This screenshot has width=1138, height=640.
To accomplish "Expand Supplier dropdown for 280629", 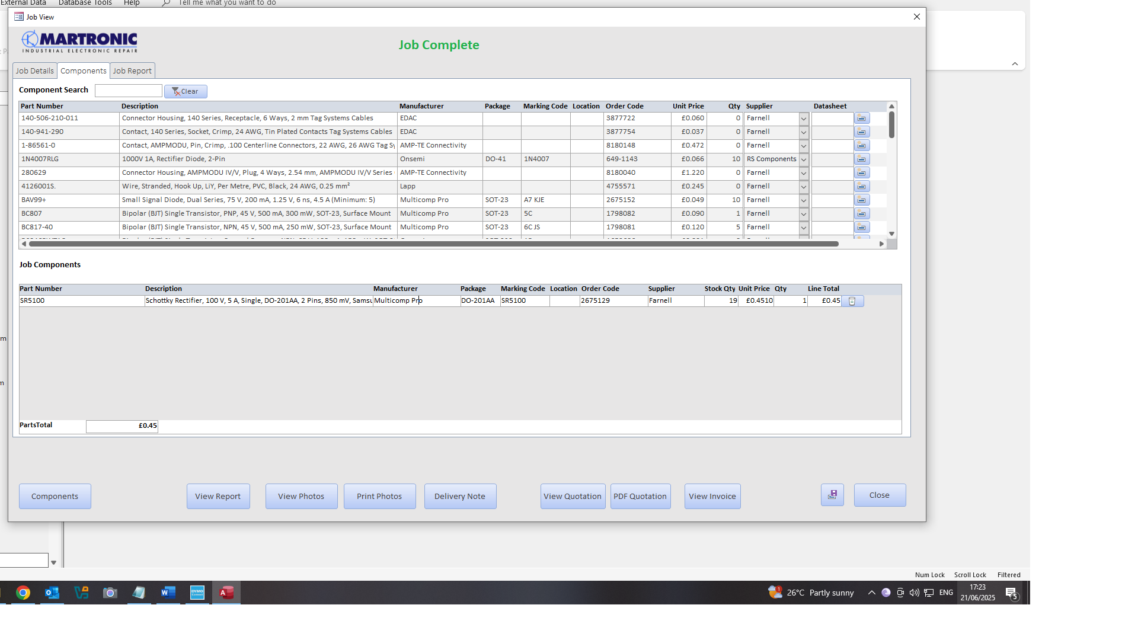I will pyautogui.click(x=804, y=173).
